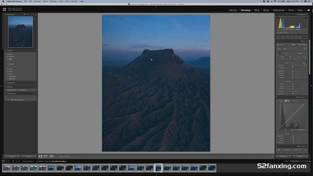313x176 pixels.
Task: Click the Auto tone button
Action: pyautogui.click(x=304, y=63)
